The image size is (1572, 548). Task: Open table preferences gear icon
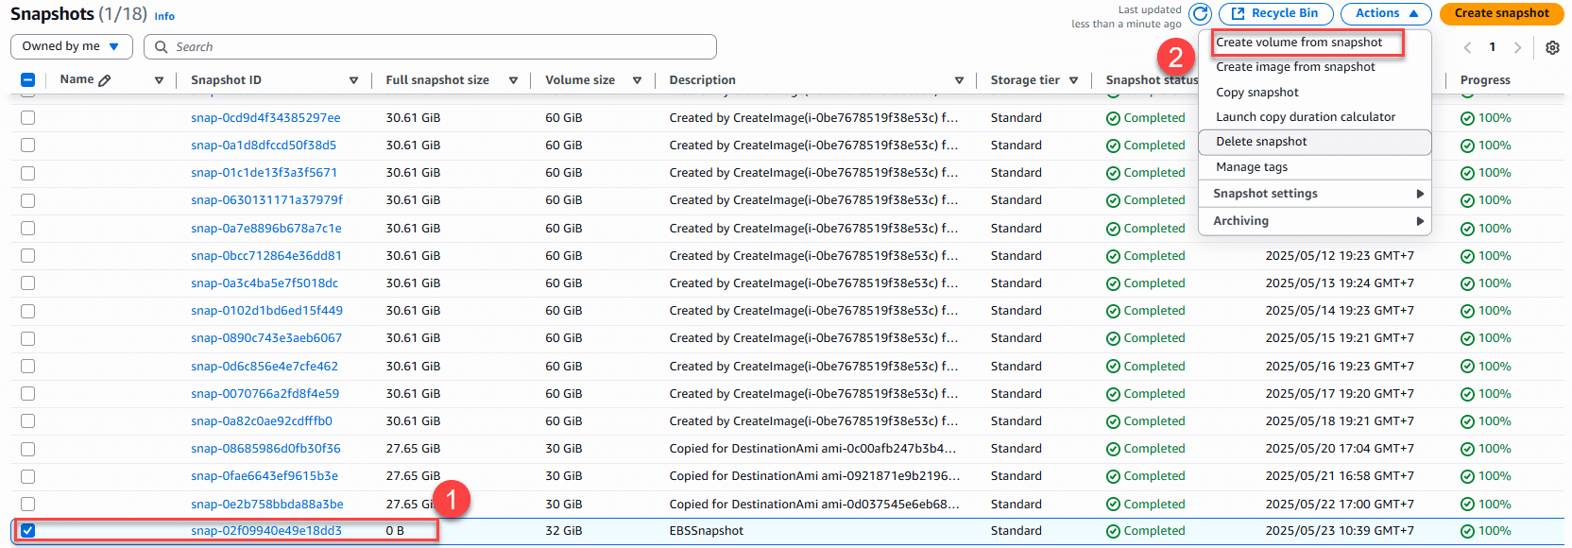pos(1552,47)
